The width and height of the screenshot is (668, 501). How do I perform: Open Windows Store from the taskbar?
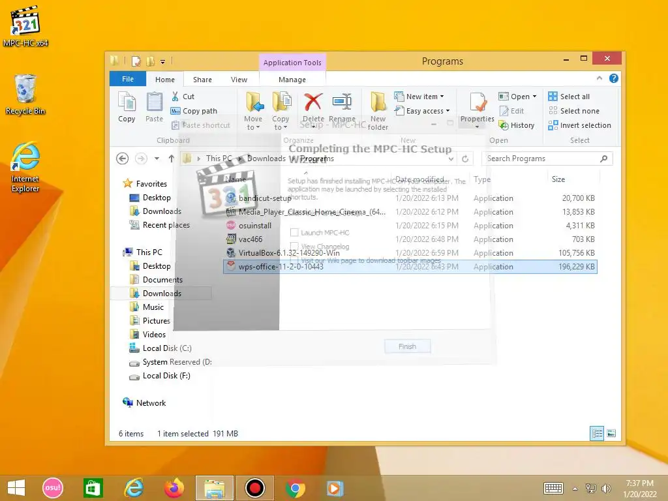coord(93,488)
